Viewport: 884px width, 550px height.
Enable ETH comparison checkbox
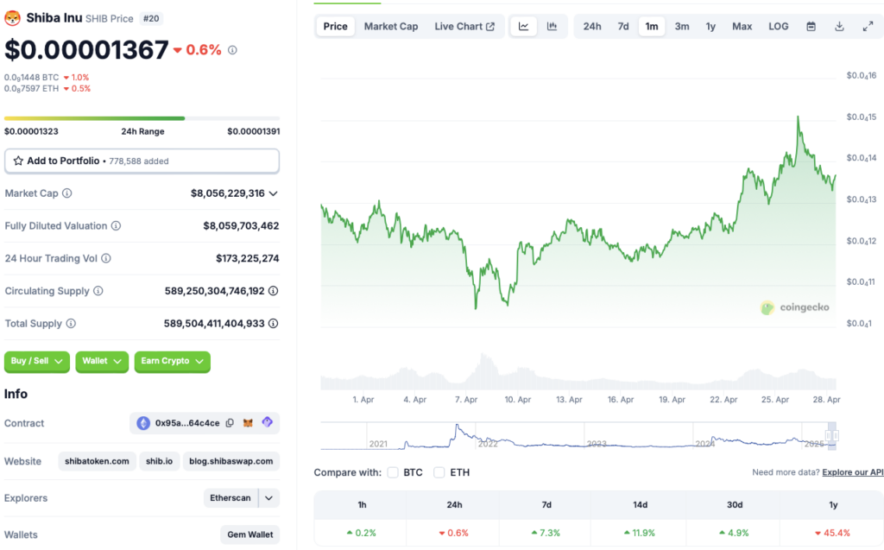[x=439, y=472]
